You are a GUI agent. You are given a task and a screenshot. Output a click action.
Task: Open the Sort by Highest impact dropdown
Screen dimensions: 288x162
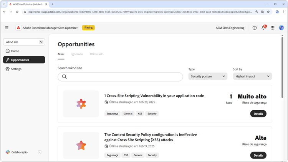[252, 76]
